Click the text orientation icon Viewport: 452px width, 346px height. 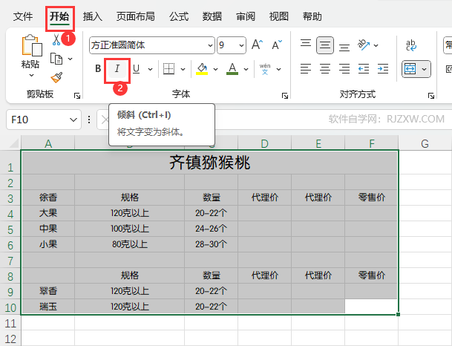tap(363, 45)
